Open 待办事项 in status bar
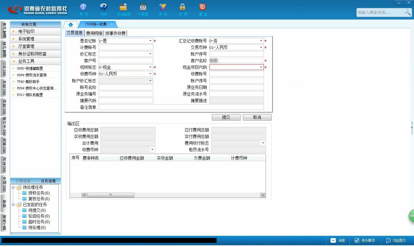414x247 pixels. (x=365, y=240)
